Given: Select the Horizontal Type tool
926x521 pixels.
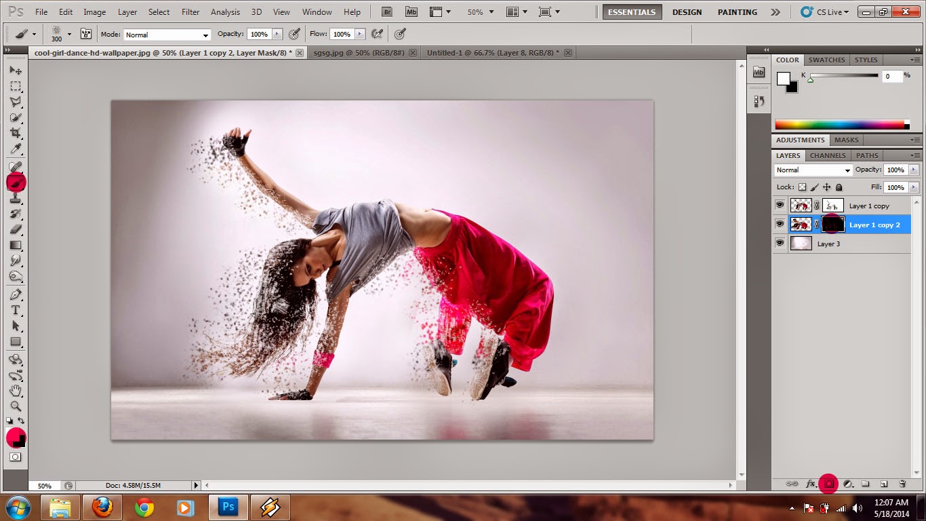Looking at the screenshot, I should tap(16, 310).
